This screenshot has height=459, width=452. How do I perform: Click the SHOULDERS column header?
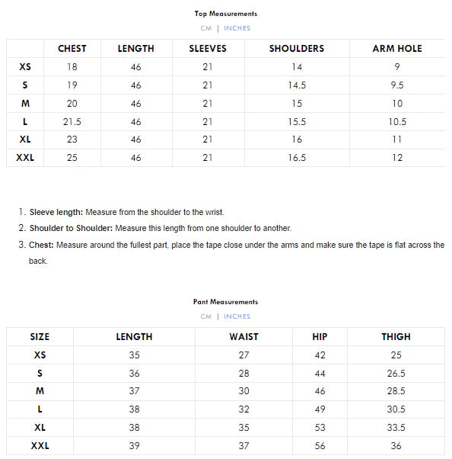pyautogui.click(x=297, y=49)
